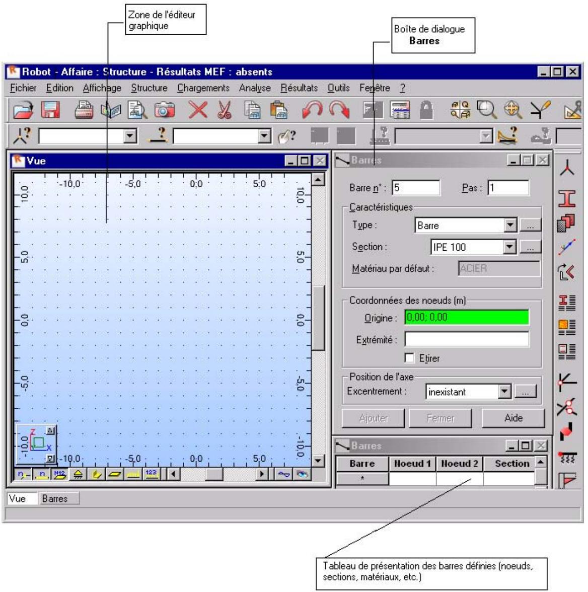Screen dimensions: 588x592
Task: Open a file with the folder icon
Action: point(24,110)
